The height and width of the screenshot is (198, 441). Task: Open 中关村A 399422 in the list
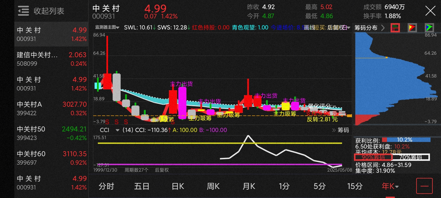point(52,108)
